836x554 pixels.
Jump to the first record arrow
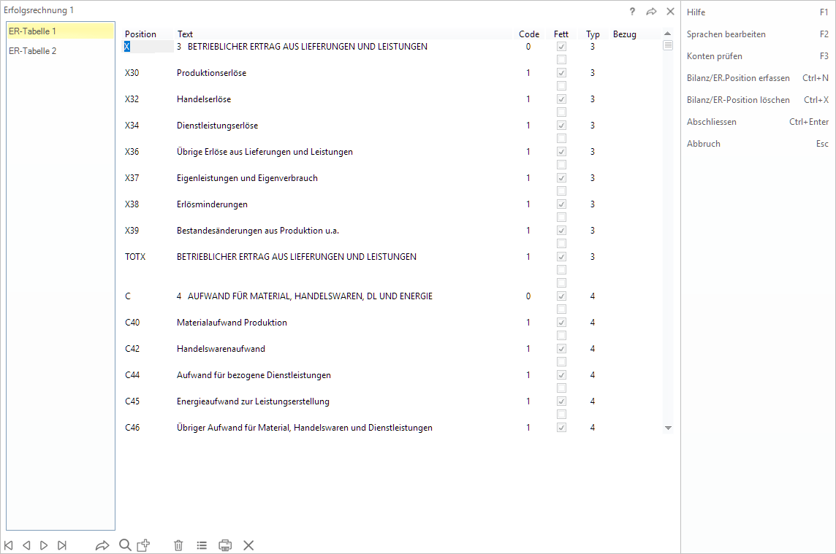tap(9, 545)
